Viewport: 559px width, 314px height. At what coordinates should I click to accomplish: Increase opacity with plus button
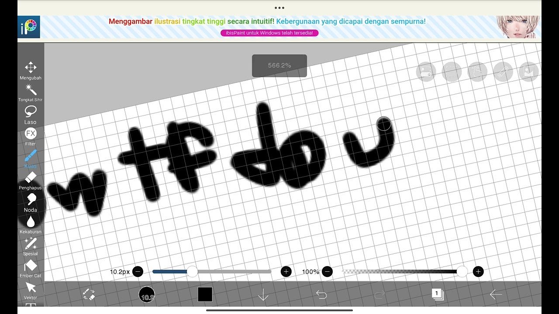[478, 272]
